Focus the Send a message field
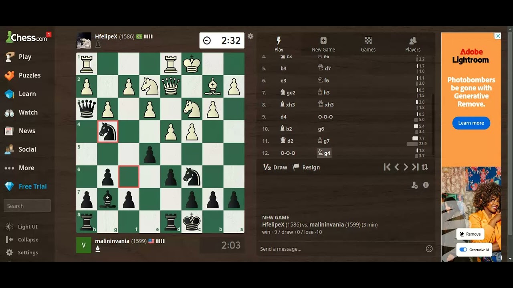 tap(341, 249)
